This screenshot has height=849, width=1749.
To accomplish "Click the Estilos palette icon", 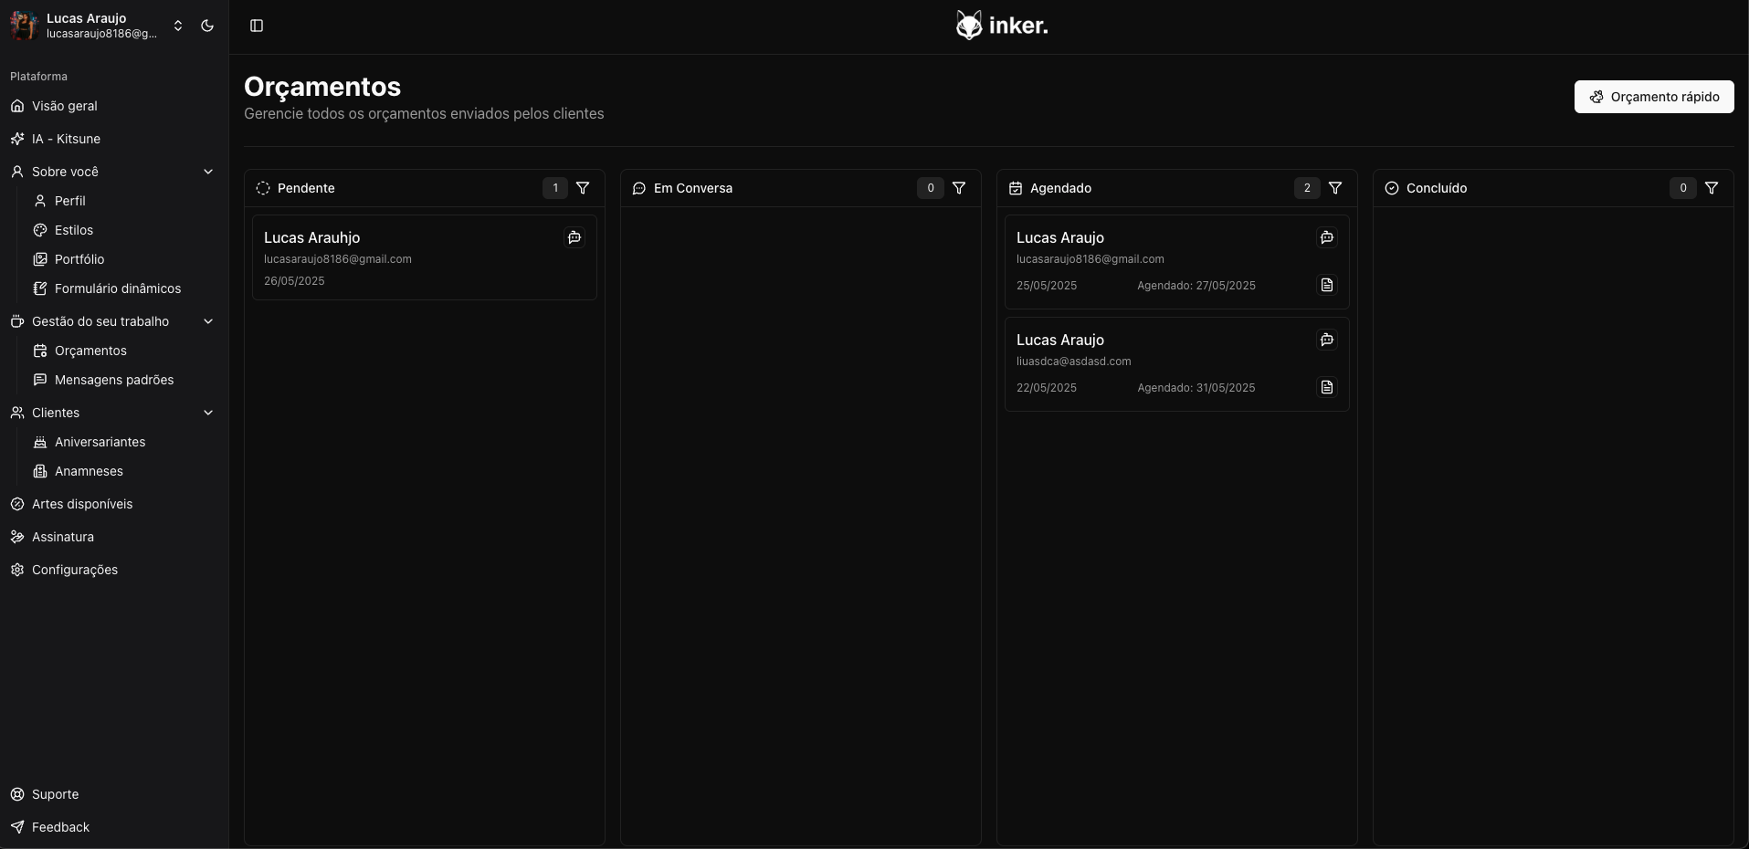I will (40, 230).
